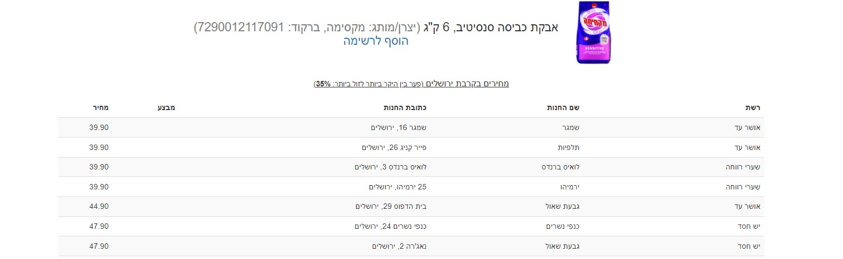The image size is (843, 259).
Task: Select the '25 ירמיהו, ירושלים' address cell
Action: pos(398,187)
